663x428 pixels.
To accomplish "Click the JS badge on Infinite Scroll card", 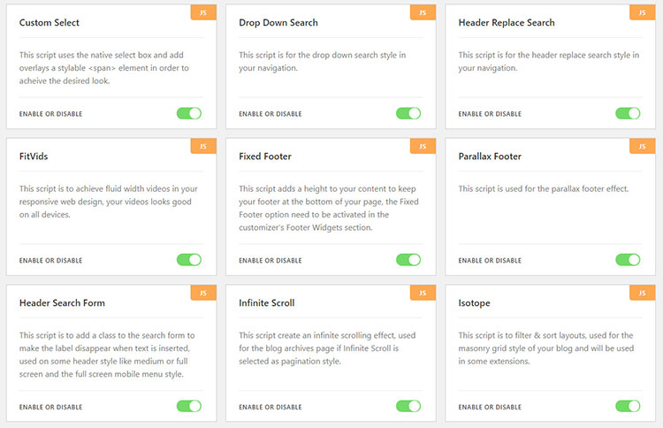I will point(422,293).
